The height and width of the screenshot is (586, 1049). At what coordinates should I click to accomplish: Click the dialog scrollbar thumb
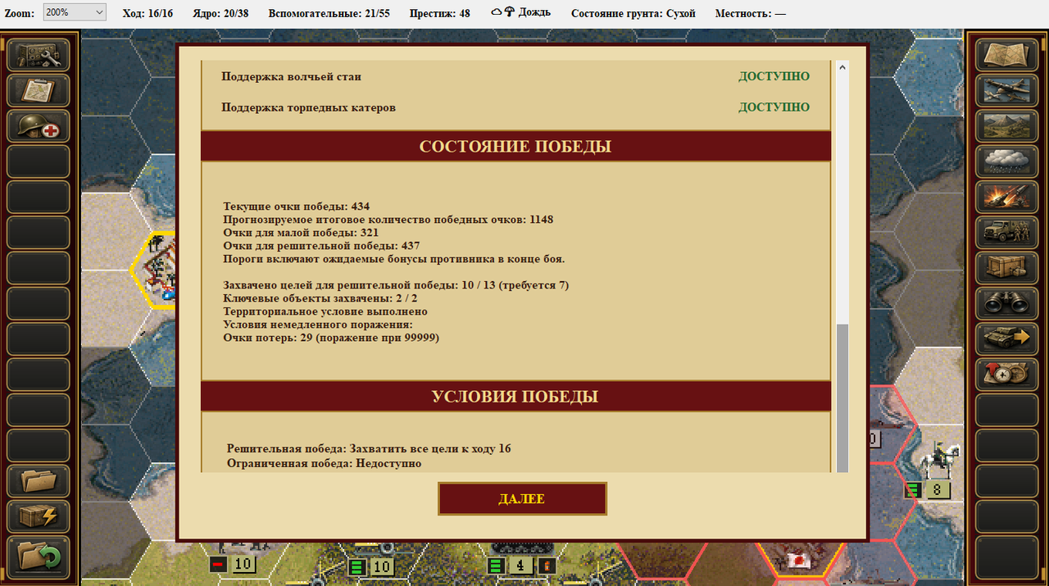pyautogui.click(x=842, y=397)
